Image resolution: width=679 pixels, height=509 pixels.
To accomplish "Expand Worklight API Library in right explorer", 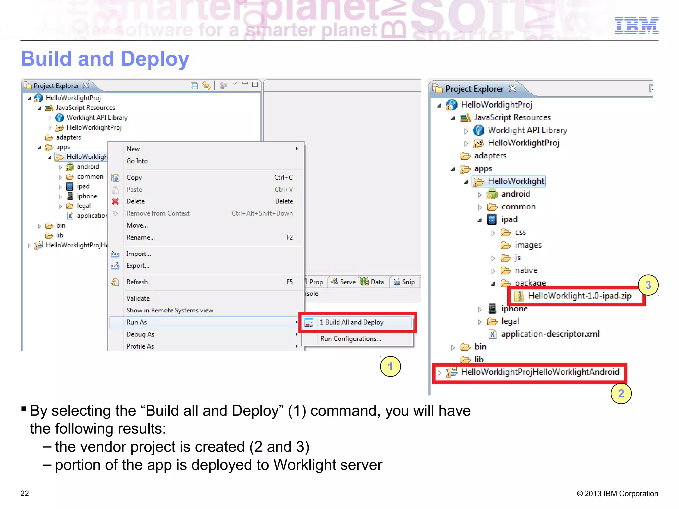I will pos(466,131).
